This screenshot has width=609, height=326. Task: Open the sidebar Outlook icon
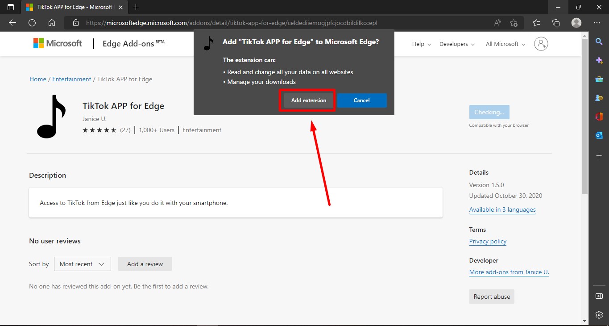pyautogui.click(x=599, y=135)
